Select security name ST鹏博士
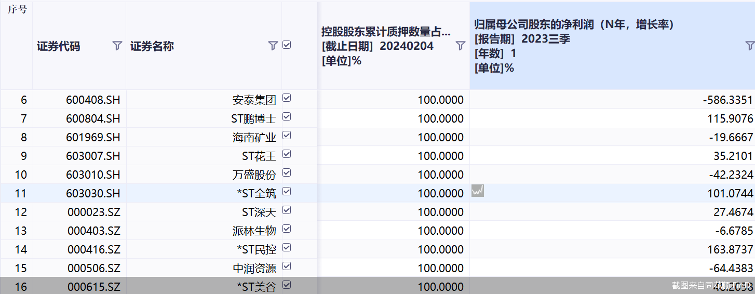The width and height of the screenshot is (755, 294). [253, 118]
